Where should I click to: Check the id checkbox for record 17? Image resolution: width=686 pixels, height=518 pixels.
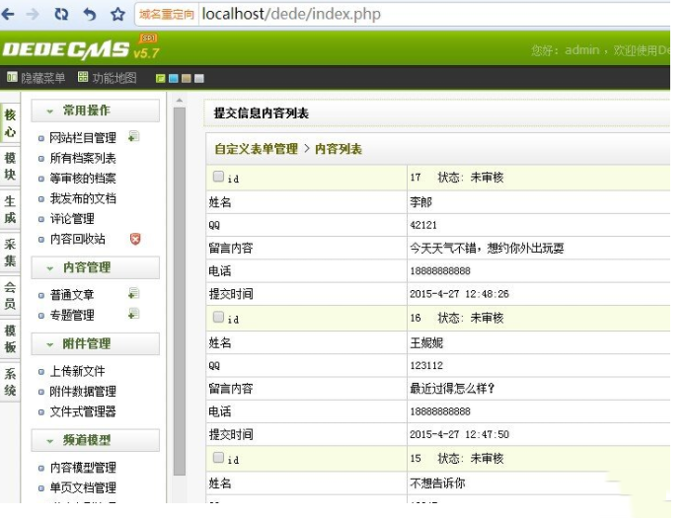[x=218, y=177]
